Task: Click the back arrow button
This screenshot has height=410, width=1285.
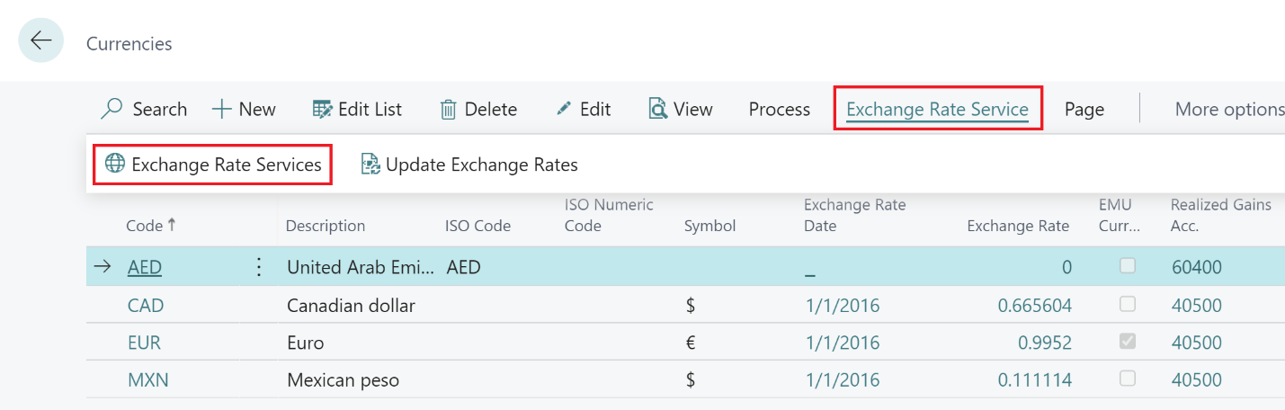Action: (40, 41)
